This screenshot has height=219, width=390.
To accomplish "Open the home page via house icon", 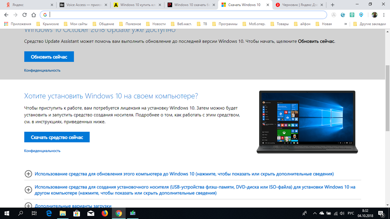I will [33, 15].
